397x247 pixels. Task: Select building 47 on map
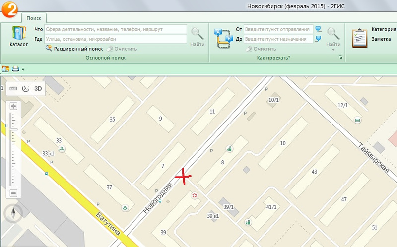point(344,199)
